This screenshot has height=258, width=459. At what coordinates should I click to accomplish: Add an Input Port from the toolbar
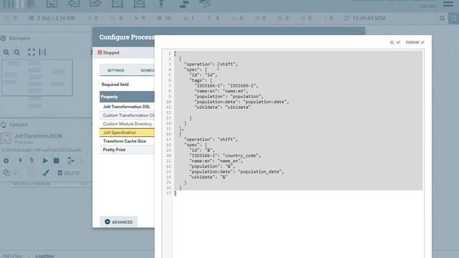pos(73,3)
